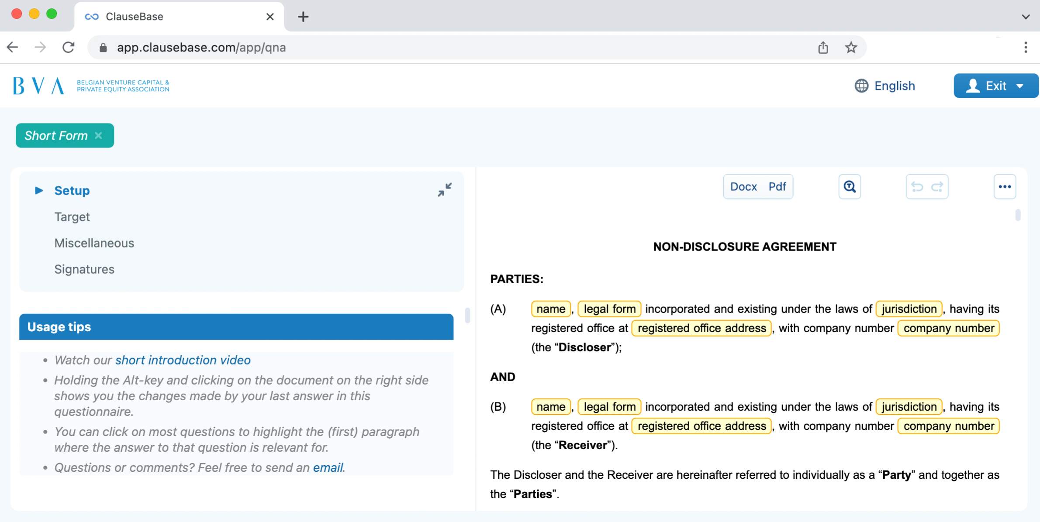Click the email link in Usage tips

click(327, 467)
